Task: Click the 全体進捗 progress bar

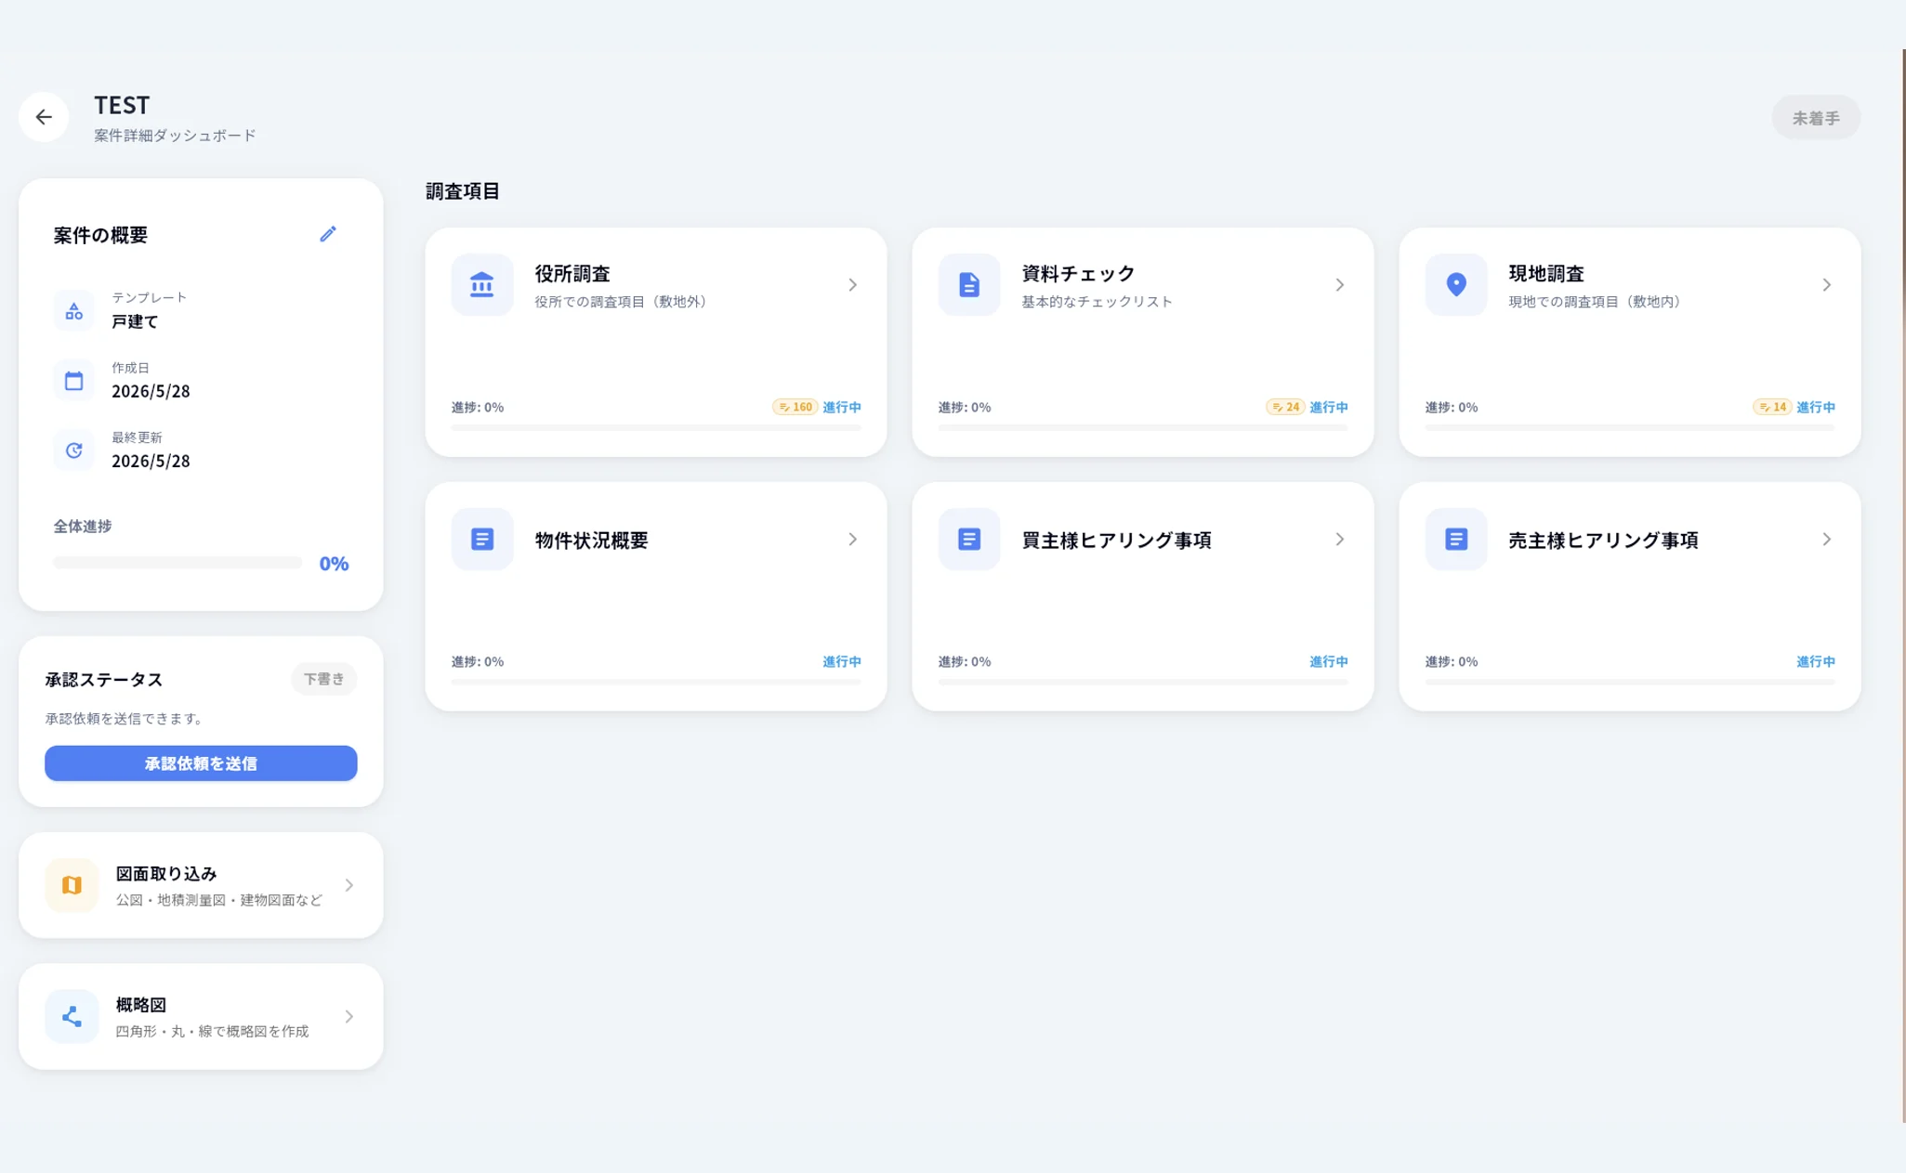Action: (x=177, y=563)
